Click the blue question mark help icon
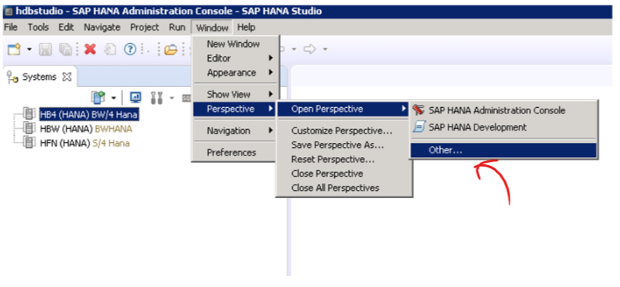 click(130, 49)
